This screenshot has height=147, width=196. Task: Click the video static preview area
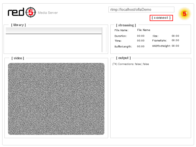pos(56,99)
